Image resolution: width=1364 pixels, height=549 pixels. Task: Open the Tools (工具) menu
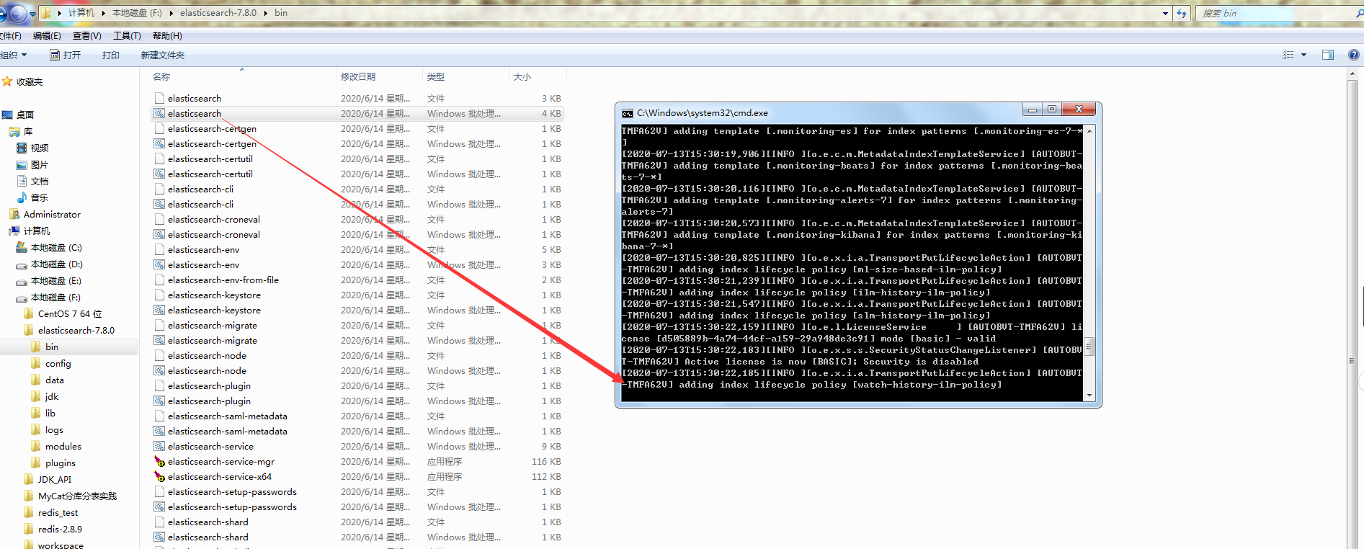coord(127,35)
